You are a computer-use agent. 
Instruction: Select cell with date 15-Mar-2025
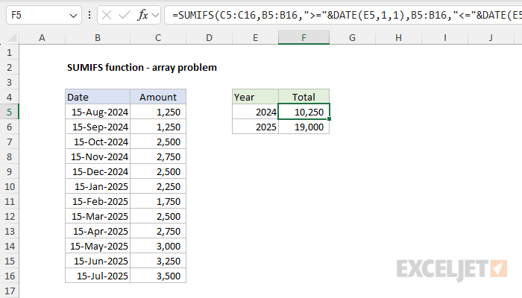(x=98, y=216)
